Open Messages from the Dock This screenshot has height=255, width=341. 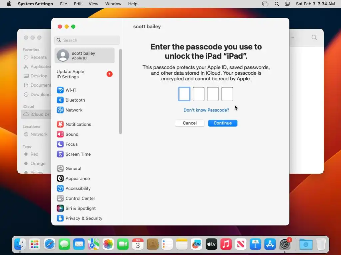pos(64,244)
